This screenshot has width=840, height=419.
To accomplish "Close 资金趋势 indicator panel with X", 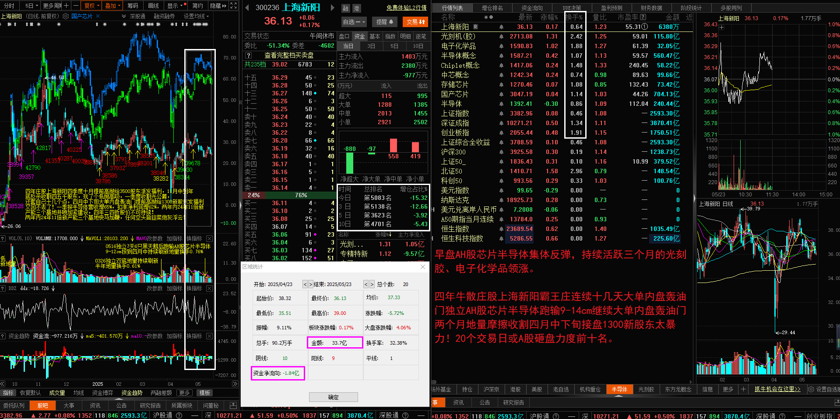I will click(x=210, y=336).
